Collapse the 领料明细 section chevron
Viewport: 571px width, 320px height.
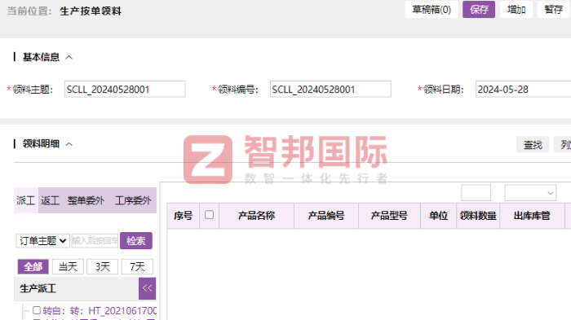[x=69, y=144]
